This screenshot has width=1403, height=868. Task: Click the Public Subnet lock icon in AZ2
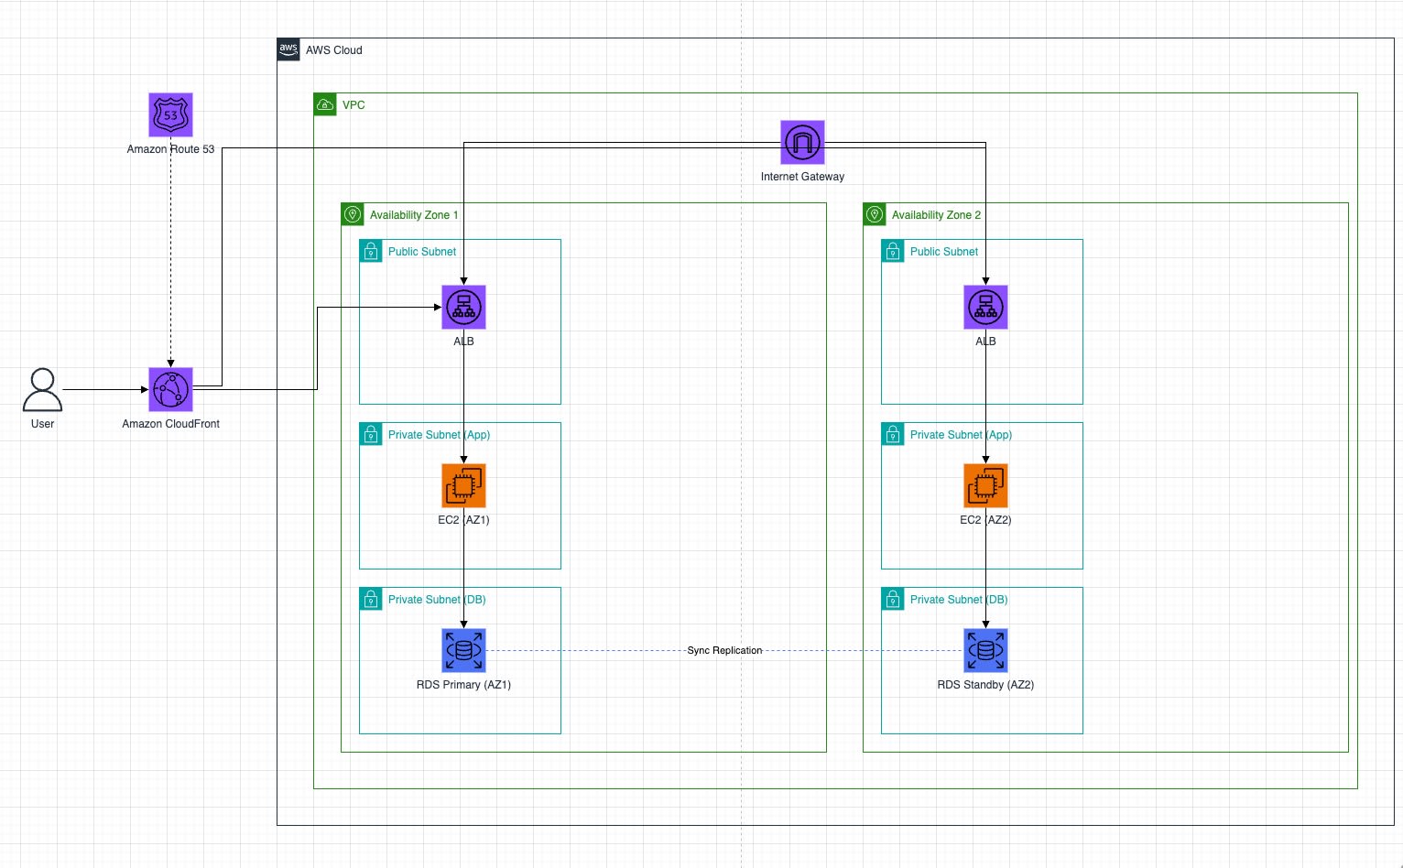[893, 251]
